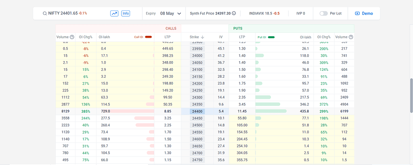Click the Put OI green legend pill
This screenshot has width=413, height=165.
click(271, 37)
